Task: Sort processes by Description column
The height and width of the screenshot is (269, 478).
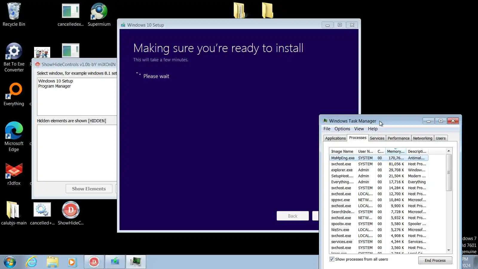Action: (x=417, y=151)
